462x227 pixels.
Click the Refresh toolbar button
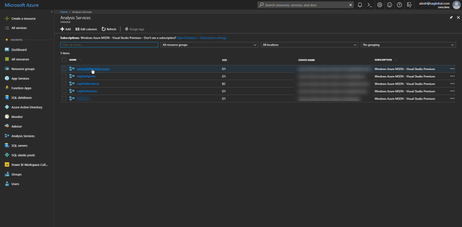(109, 29)
